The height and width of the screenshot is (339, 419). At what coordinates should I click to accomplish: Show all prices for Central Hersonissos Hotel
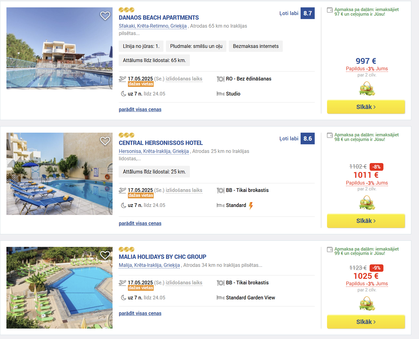coord(140,224)
